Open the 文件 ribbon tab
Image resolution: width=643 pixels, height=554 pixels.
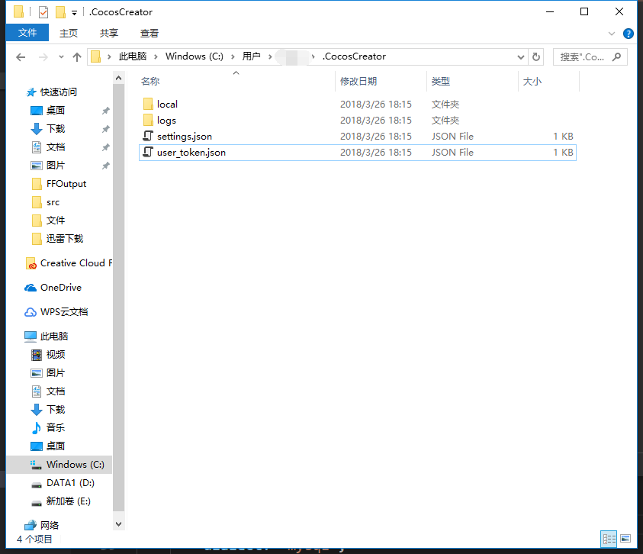27,33
